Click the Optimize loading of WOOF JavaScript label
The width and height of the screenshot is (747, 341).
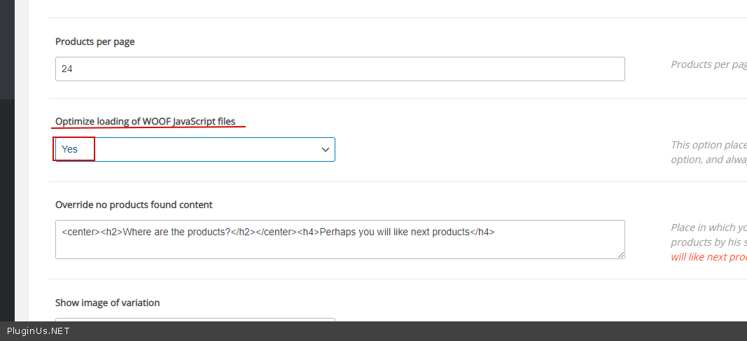[x=146, y=122]
